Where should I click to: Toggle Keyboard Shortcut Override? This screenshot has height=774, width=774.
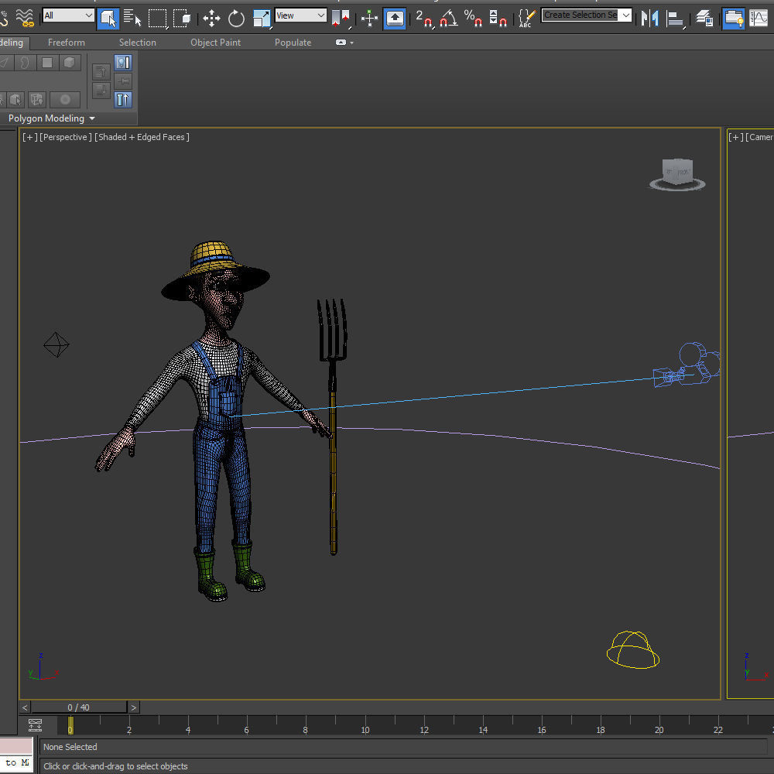395,19
